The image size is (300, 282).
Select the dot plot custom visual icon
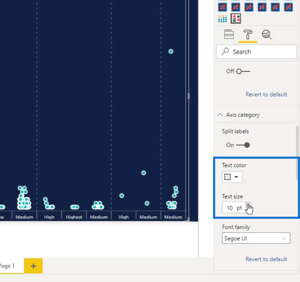[235, 19]
